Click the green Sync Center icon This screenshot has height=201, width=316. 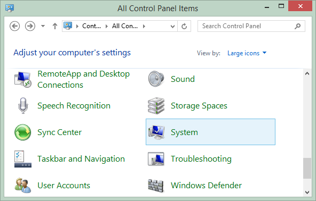(x=23, y=132)
